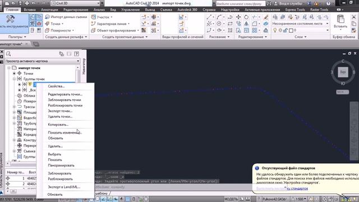Expand the Трассы tree node
This screenshot has height=202, width=359.
[14, 107]
